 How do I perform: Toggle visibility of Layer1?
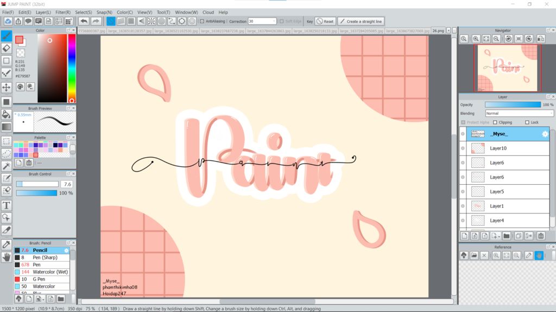tap(463, 206)
